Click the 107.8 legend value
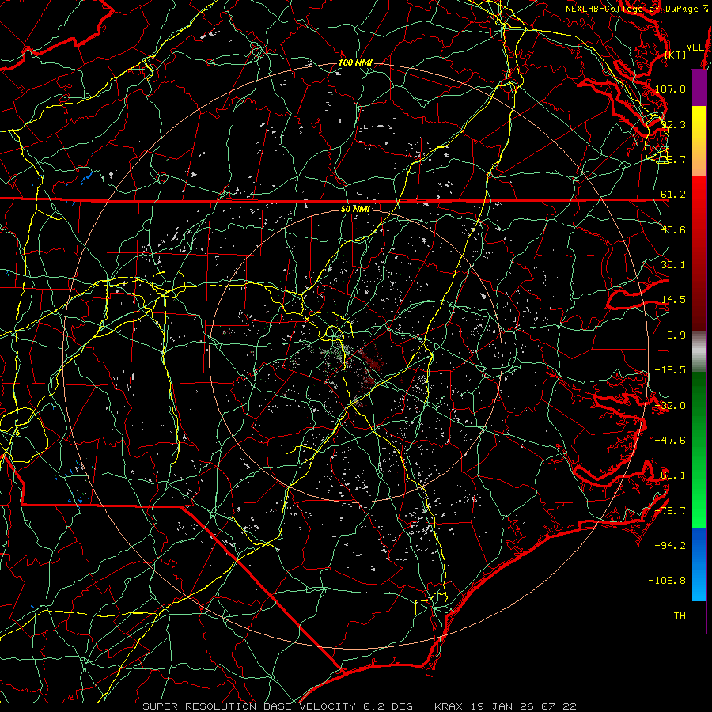Screen dimensions: 712x712 [x=670, y=89]
